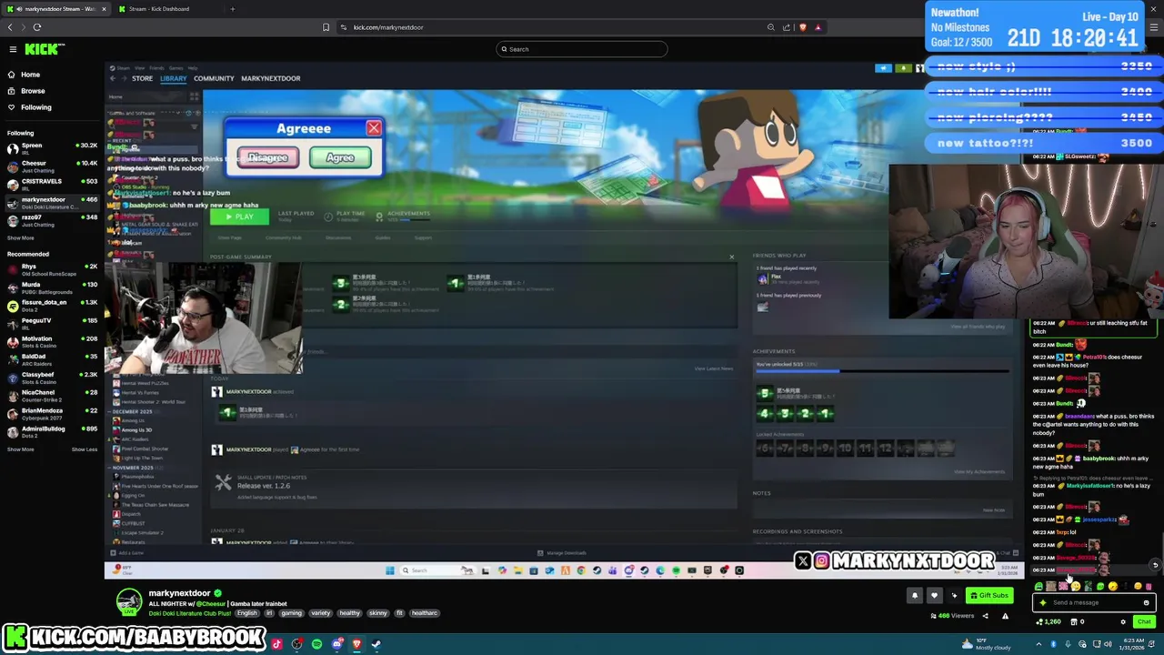Click the report warning triangle icon
Viewport: 1164px width, 655px height.
(x=1005, y=616)
